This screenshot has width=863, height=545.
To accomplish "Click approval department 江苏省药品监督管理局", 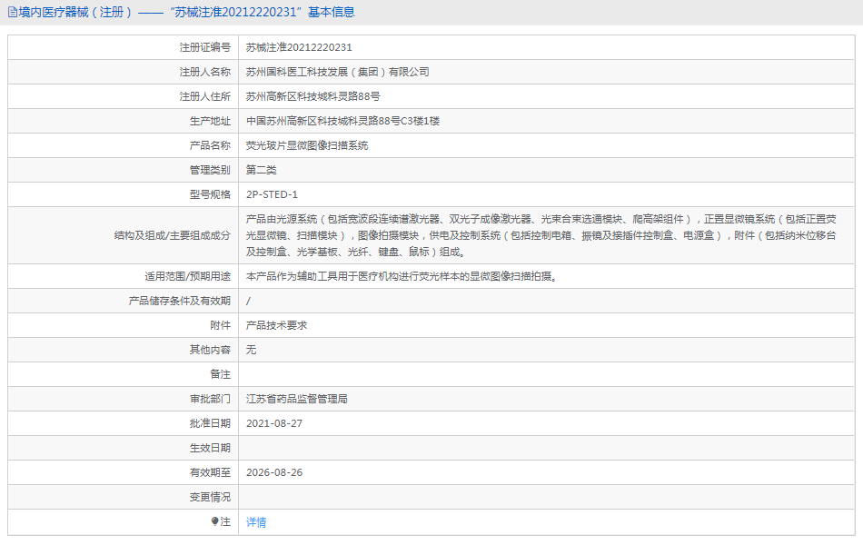I will point(297,399).
